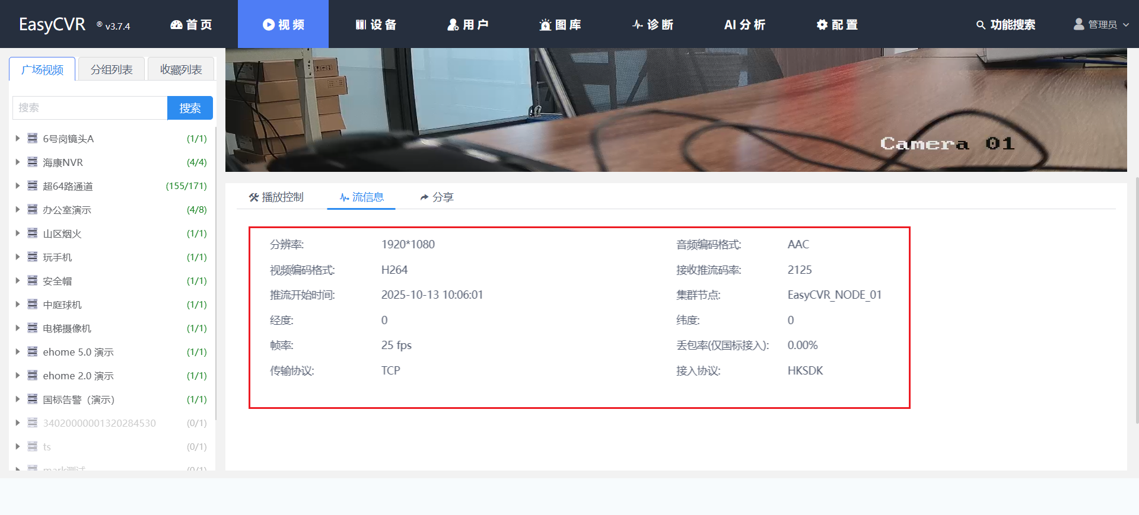Image resolution: width=1139 pixels, height=515 pixels.
Task: Click the configuration gear icon
Action: [x=822, y=24]
